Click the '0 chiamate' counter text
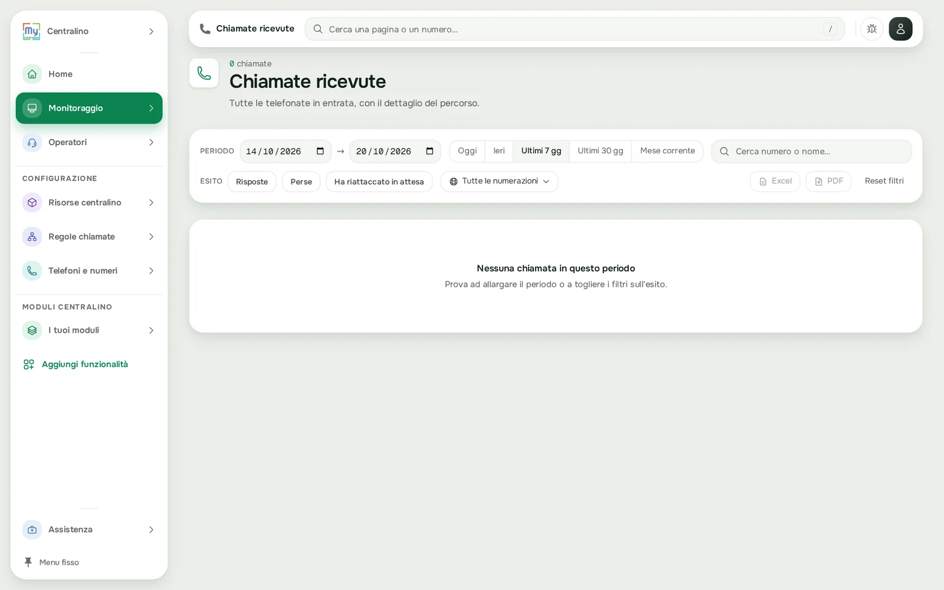The width and height of the screenshot is (944, 590). pyautogui.click(x=251, y=64)
